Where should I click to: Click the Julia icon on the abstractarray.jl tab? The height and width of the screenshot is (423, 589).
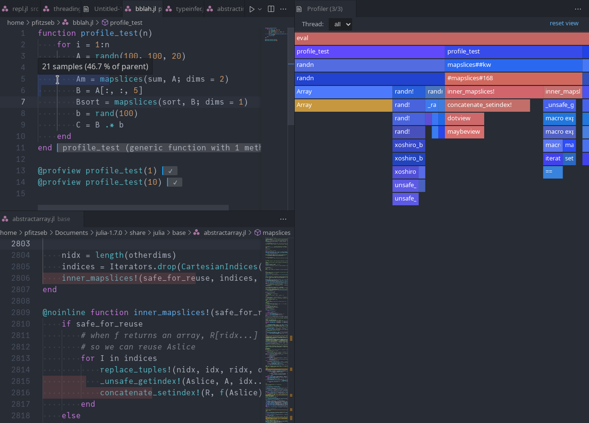click(x=5, y=219)
